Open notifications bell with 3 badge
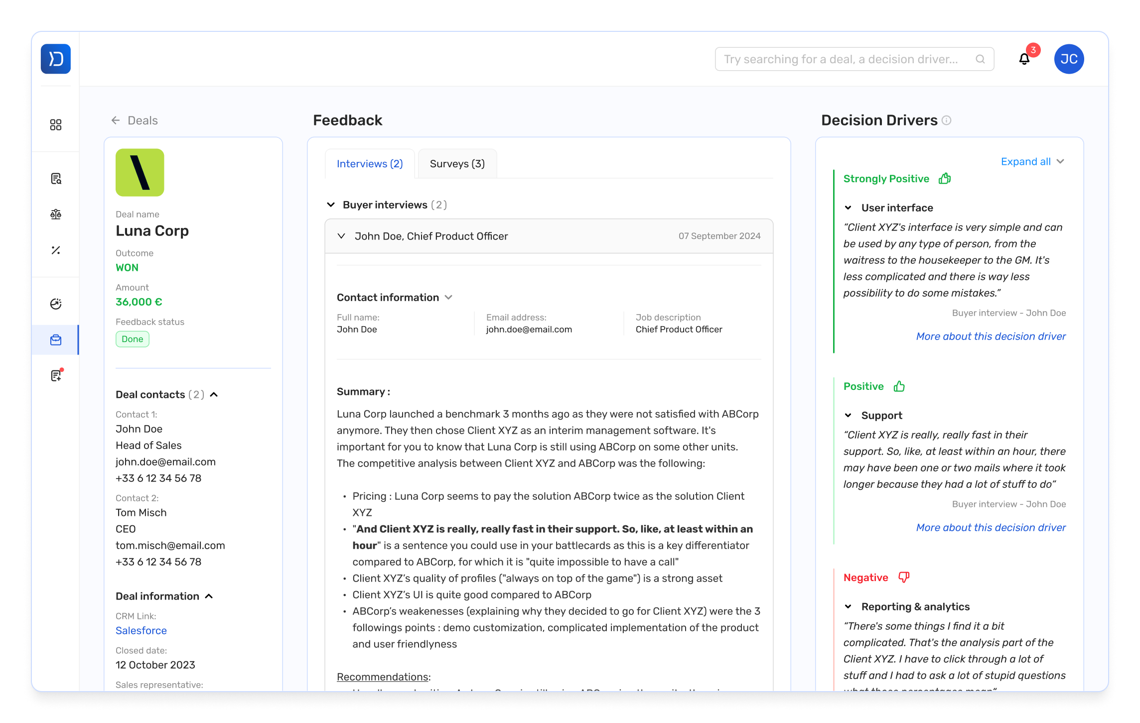Image resolution: width=1140 pixels, height=723 pixels. click(1024, 59)
